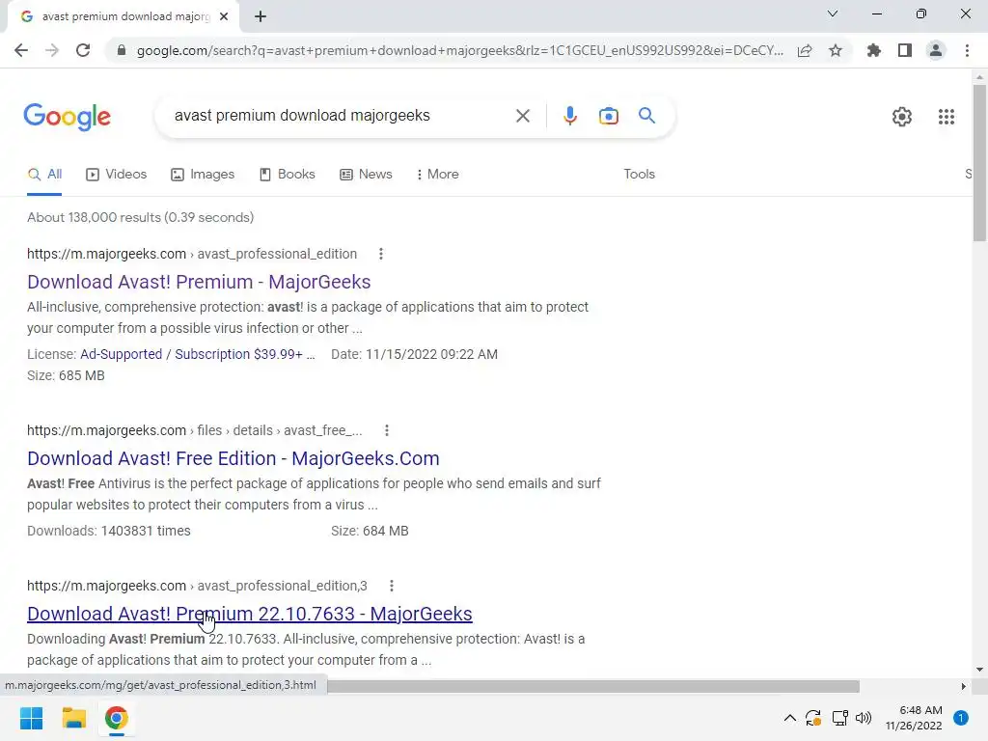Open Download Avast! Premium - MajorGeeks result

coord(199,282)
